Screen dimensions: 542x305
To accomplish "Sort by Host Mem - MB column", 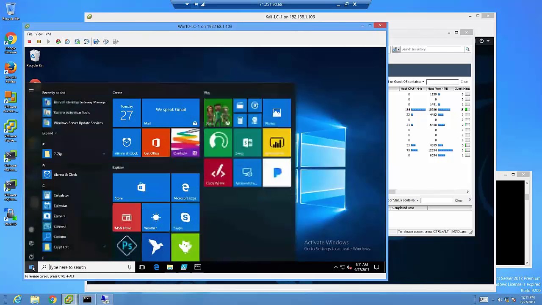I will [438, 89].
